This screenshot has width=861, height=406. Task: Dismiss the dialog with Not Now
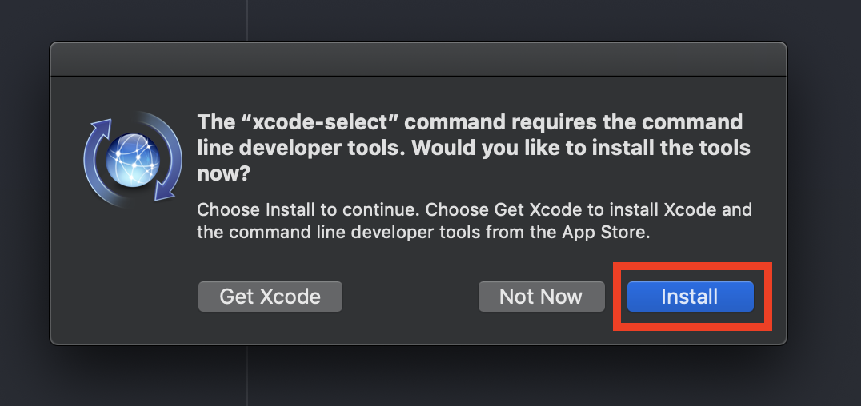(542, 297)
